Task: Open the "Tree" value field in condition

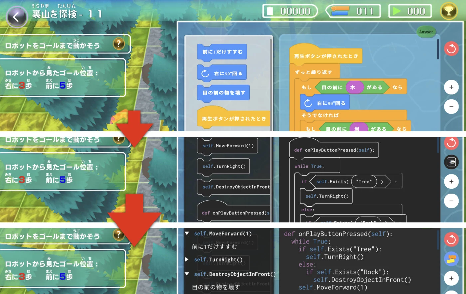Action: (364, 182)
